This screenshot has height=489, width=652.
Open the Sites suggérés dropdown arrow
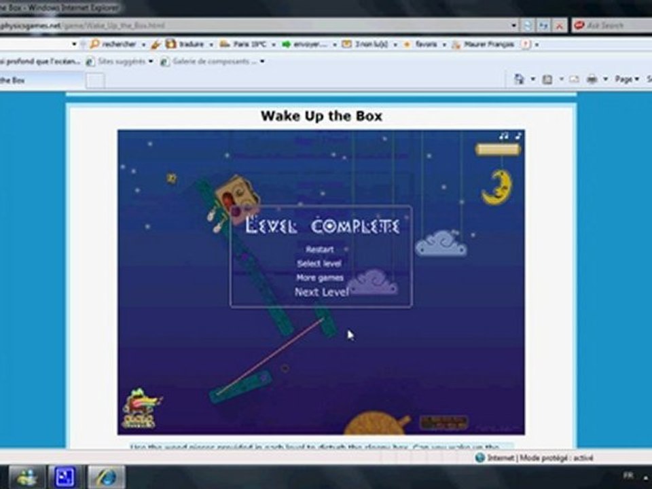click(x=151, y=61)
